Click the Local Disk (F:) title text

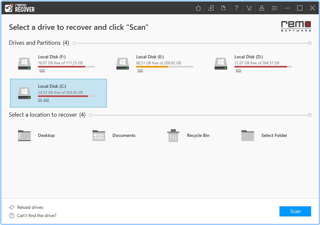(x=52, y=57)
